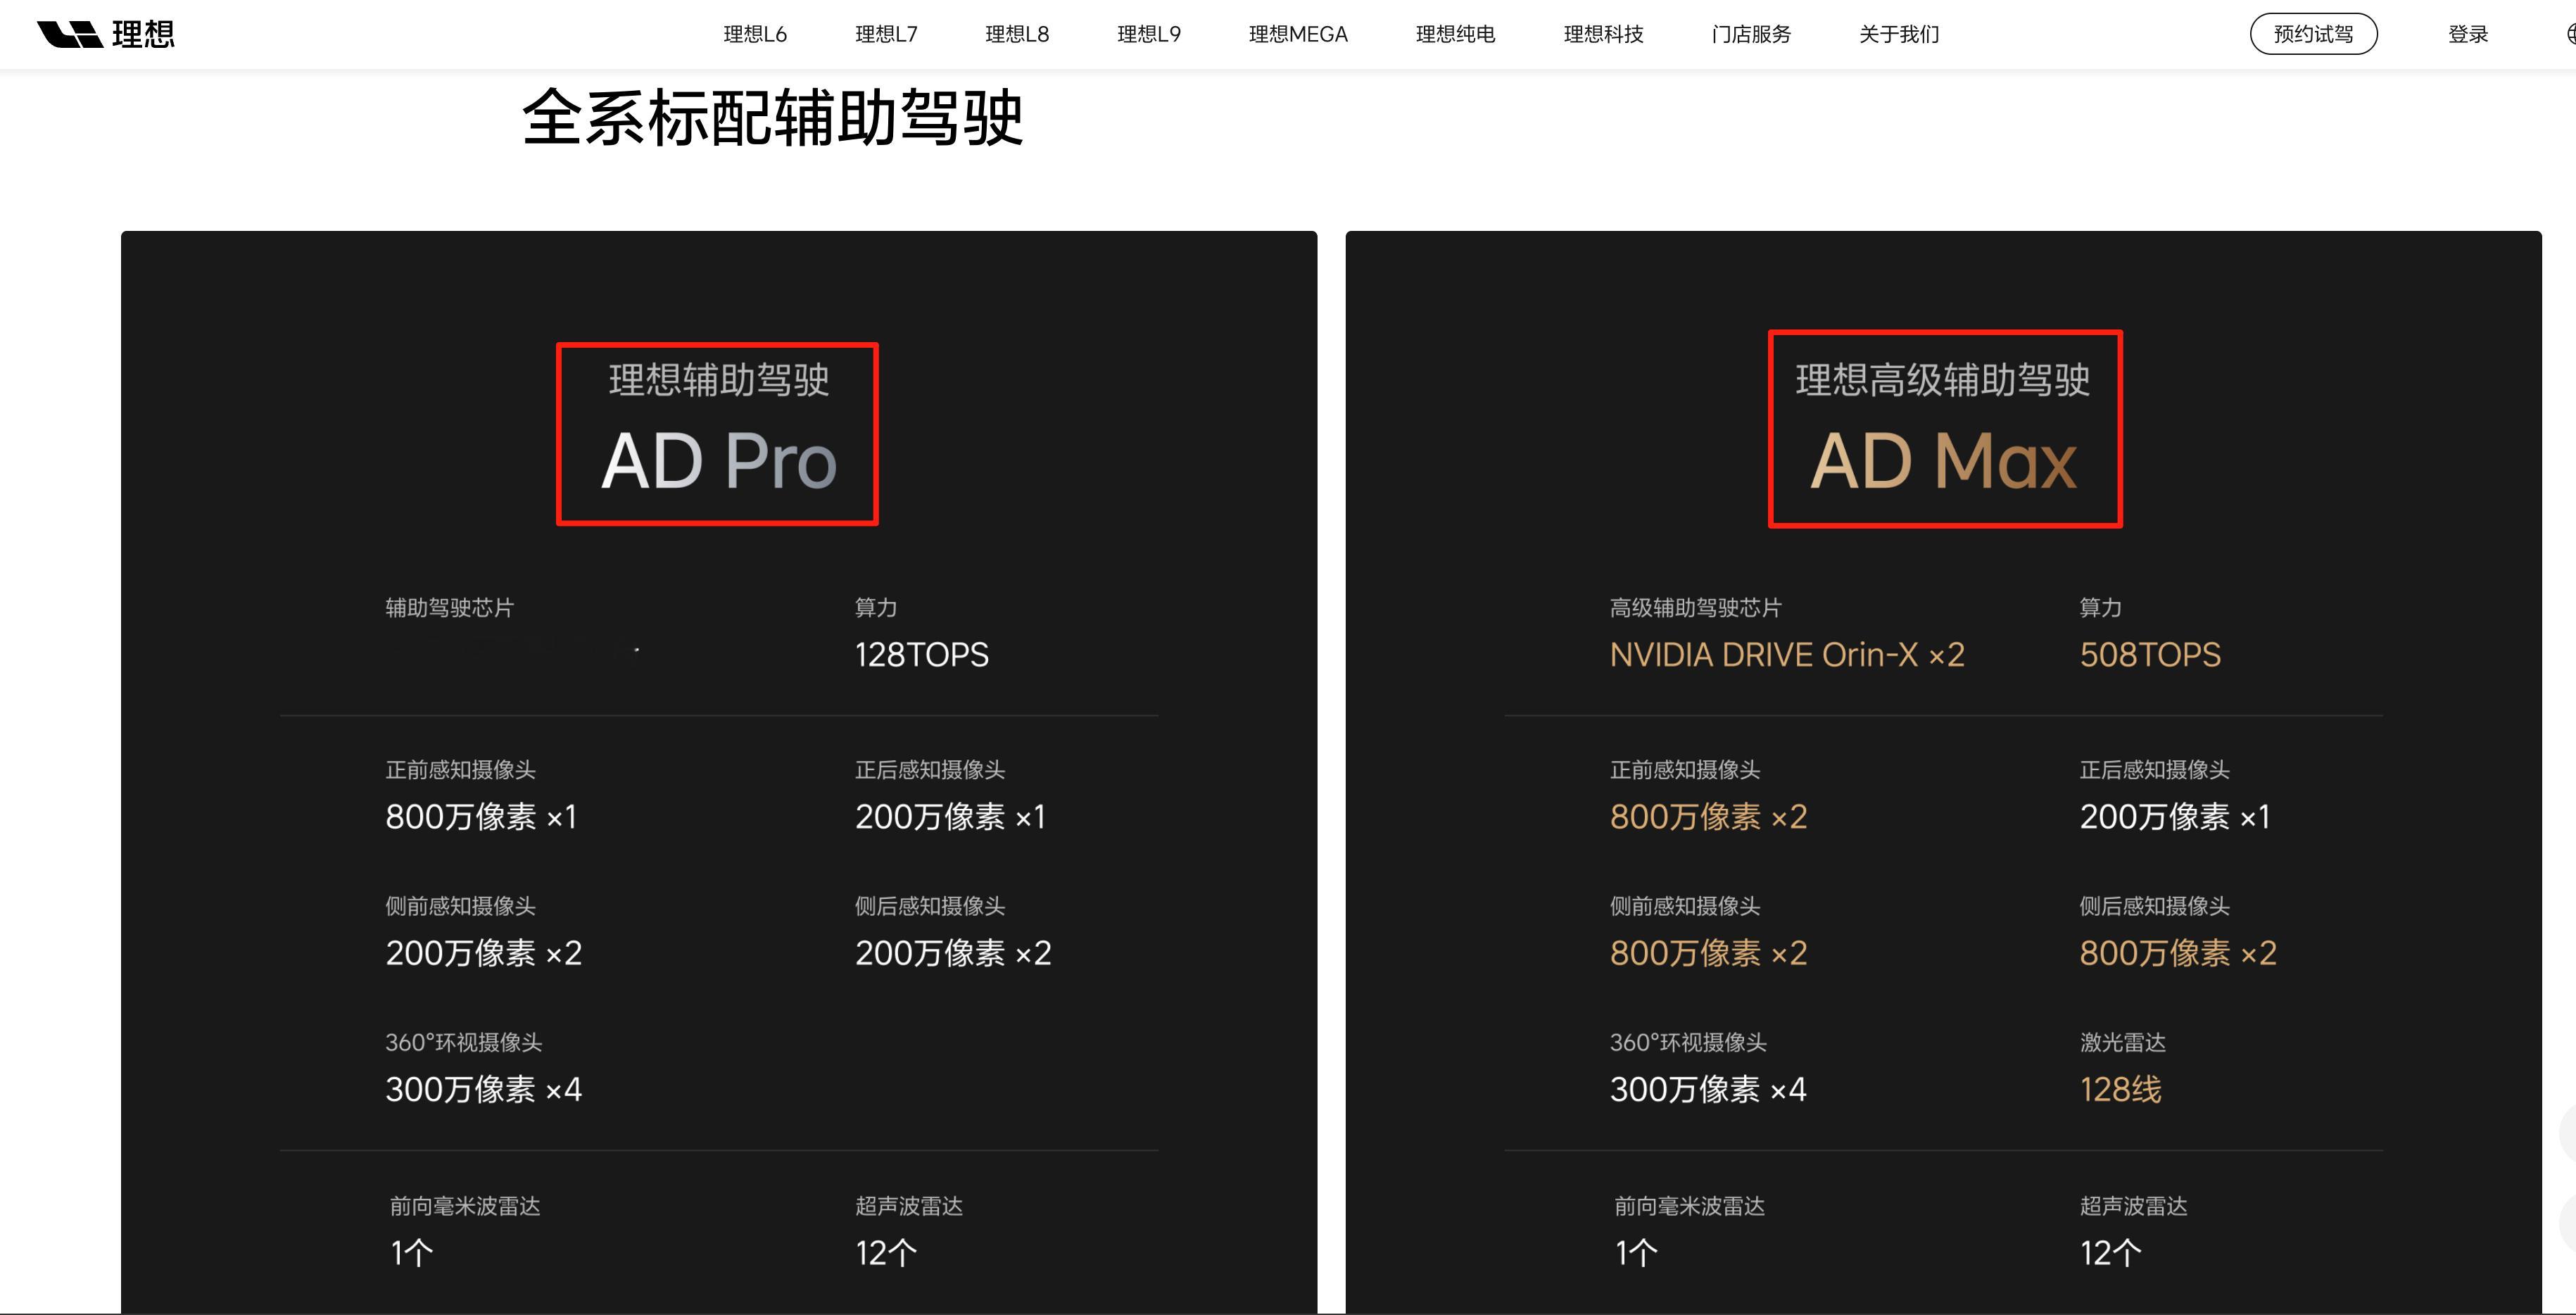Click 300万像素 ×4 in AD Pro card

point(483,1089)
